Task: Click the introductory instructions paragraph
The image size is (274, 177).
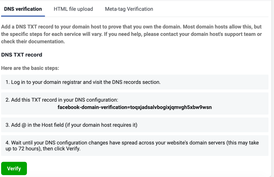Action: (x=132, y=34)
